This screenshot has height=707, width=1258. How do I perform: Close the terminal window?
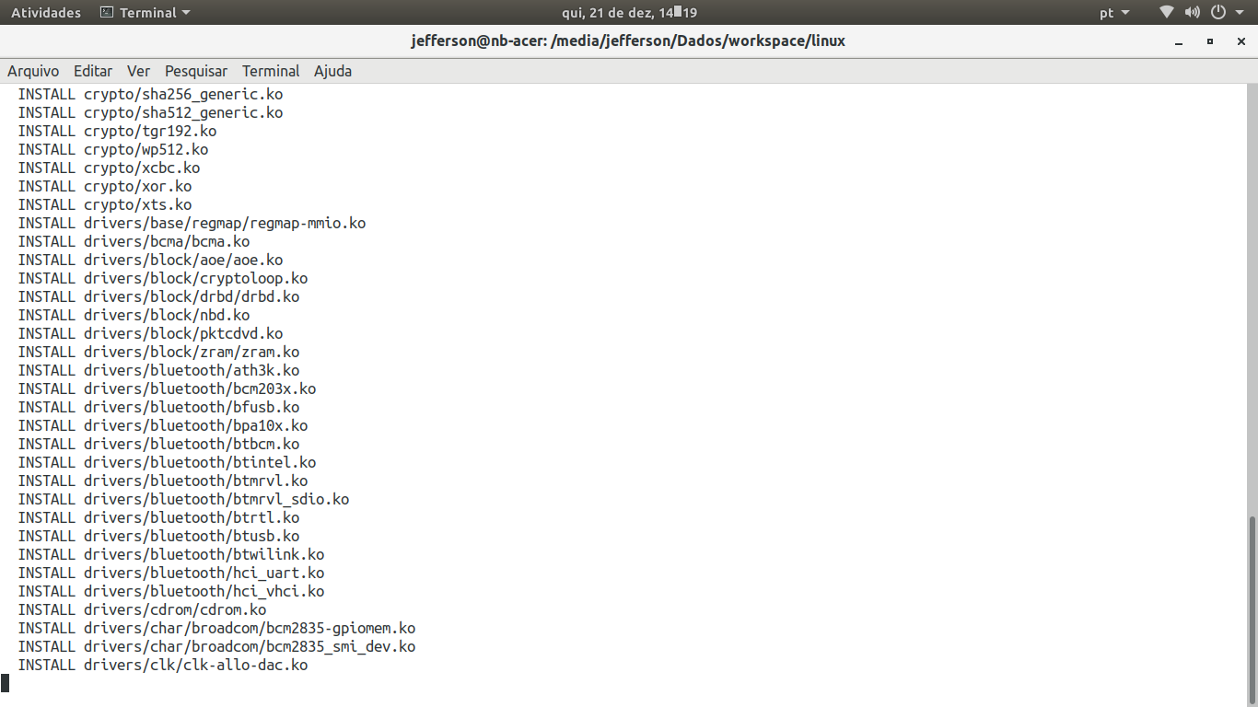click(1240, 41)
